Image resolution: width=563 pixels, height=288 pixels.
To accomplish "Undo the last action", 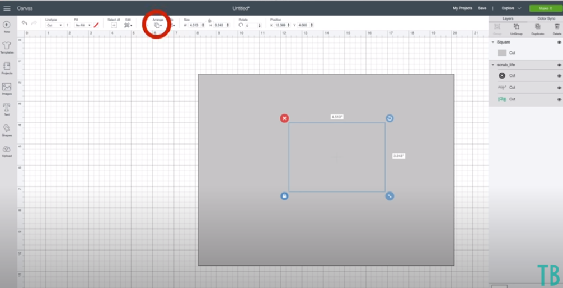I will [25, 23].
